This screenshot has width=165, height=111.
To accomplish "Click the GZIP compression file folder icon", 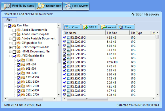I will click(x=19, y=47).
